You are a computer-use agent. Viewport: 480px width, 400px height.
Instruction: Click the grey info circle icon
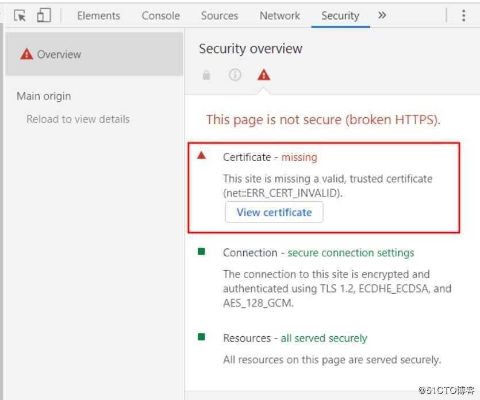(x=235, y=75)
